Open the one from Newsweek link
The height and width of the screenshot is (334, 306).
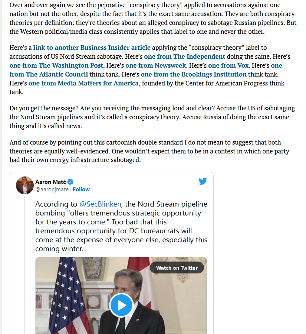coord(156,65)
